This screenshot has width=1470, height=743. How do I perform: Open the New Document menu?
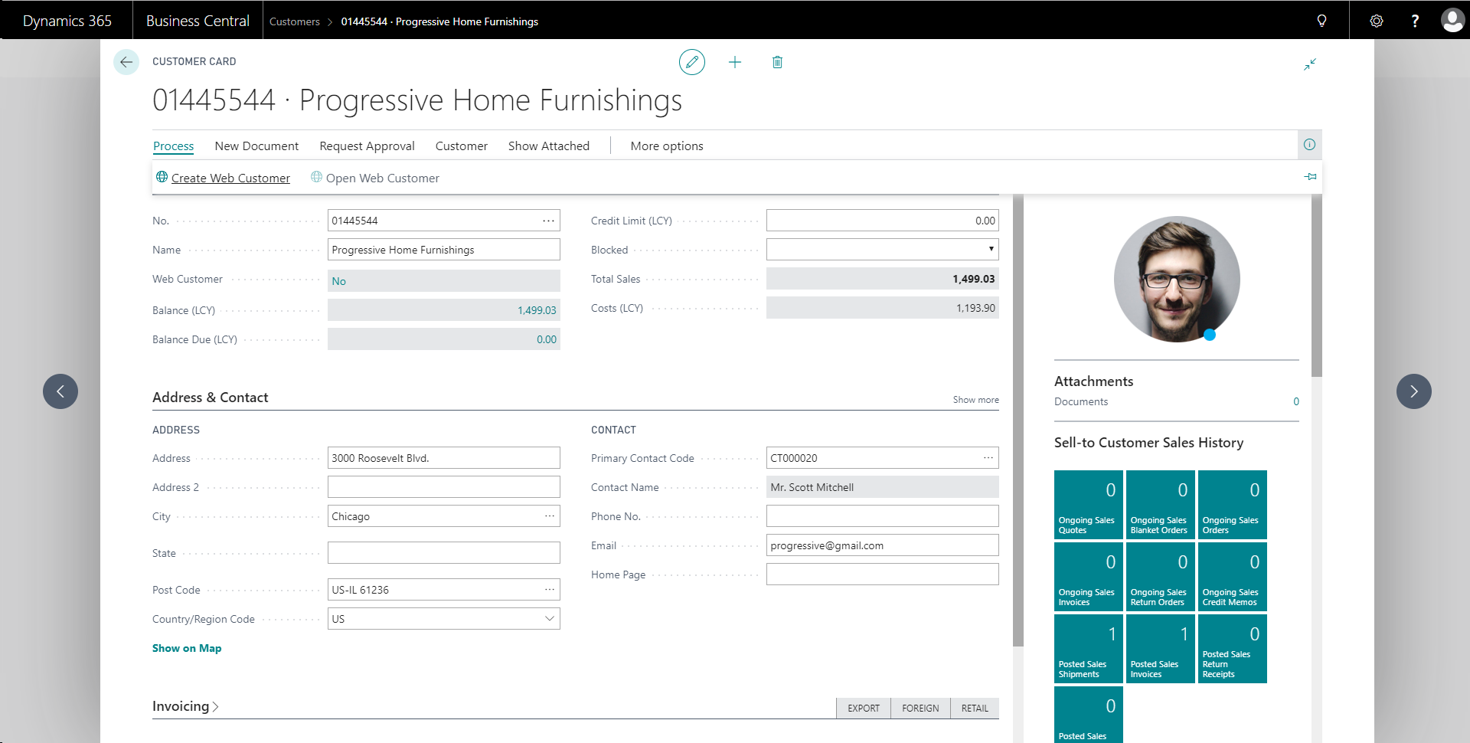coord(256,146)
